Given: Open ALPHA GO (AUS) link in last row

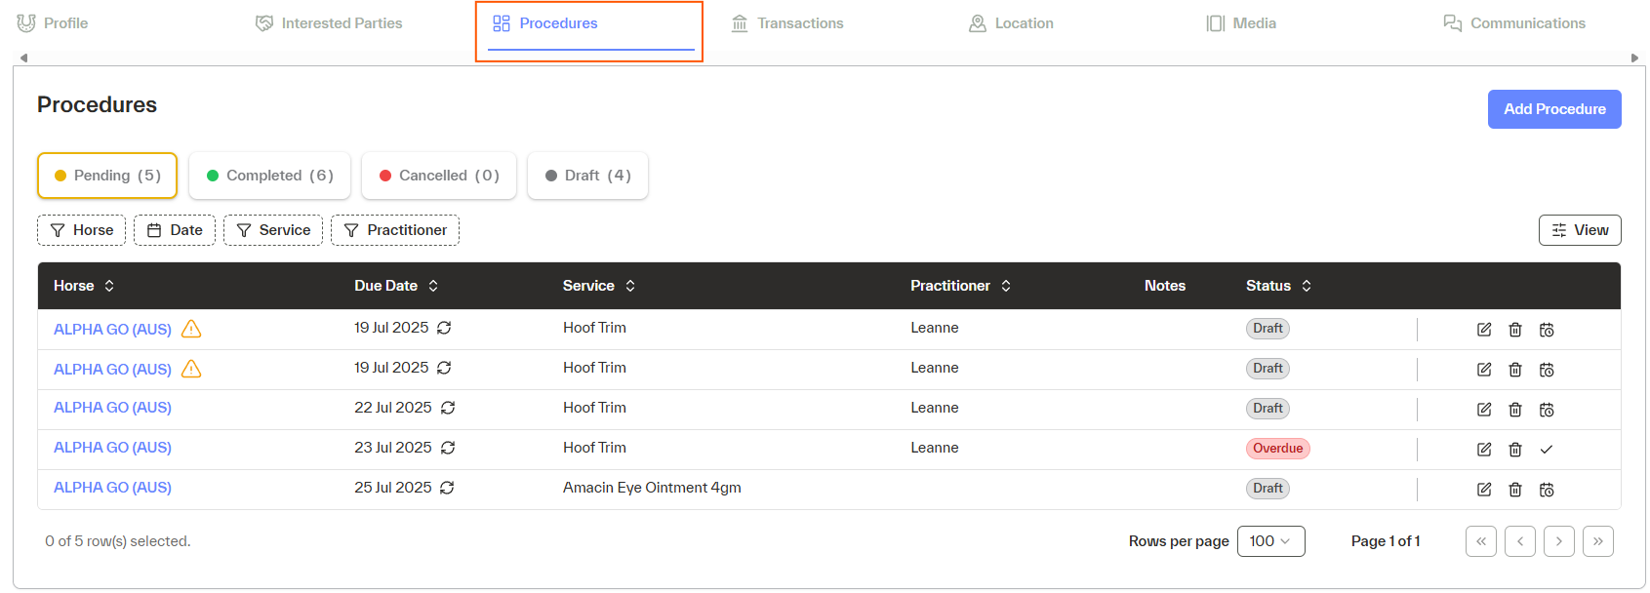Looking at the screenshot, I should (112, 488).
